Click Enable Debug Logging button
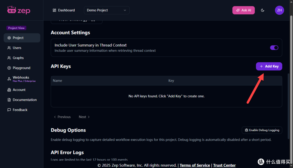The width and height of the screenshot is (293, 168). [x=262, y=130]
